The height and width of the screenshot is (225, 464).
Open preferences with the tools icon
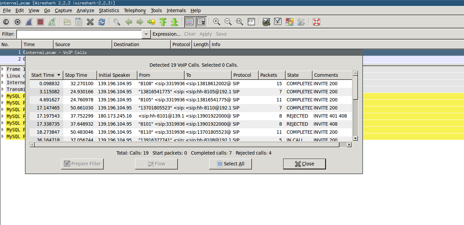point(301,22)
